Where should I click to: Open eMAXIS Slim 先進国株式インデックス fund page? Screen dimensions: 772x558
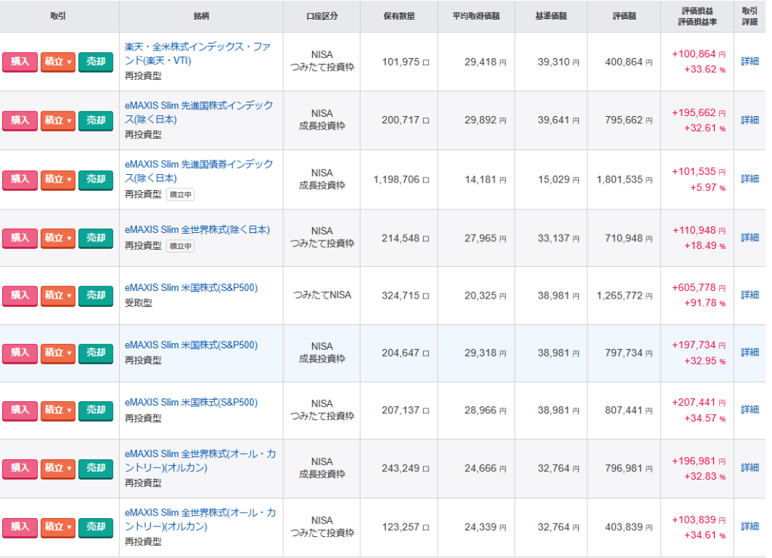click(198, 112)
